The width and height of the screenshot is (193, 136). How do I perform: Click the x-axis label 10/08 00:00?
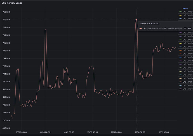[x=93, y=132]
